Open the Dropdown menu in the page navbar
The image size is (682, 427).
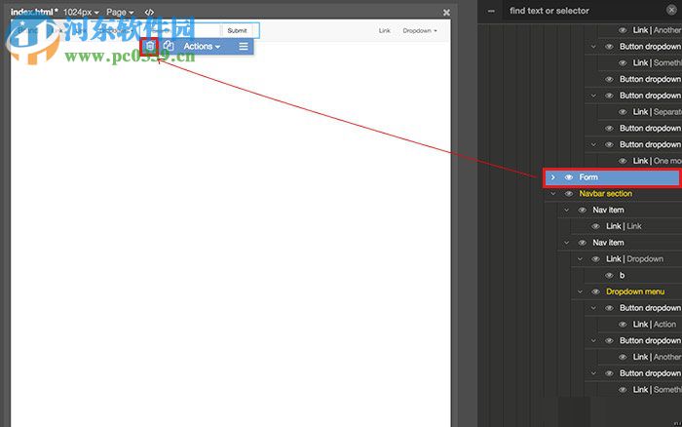coord(420,30)
